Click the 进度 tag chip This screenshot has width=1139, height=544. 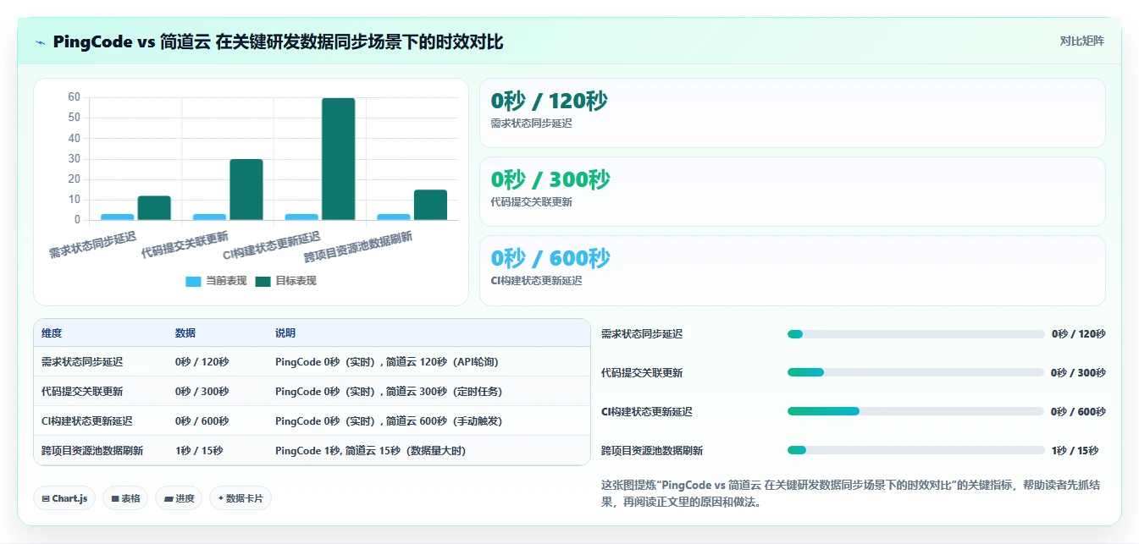click(180, 498)
